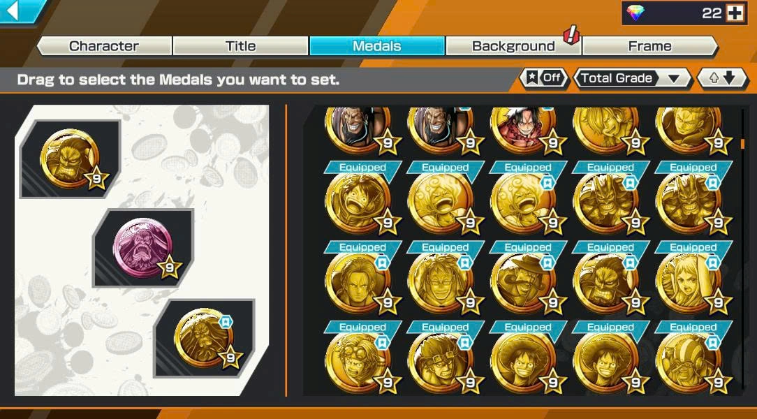Switch to the Character tab
757x419 pixels.
[x=104, y=46]
